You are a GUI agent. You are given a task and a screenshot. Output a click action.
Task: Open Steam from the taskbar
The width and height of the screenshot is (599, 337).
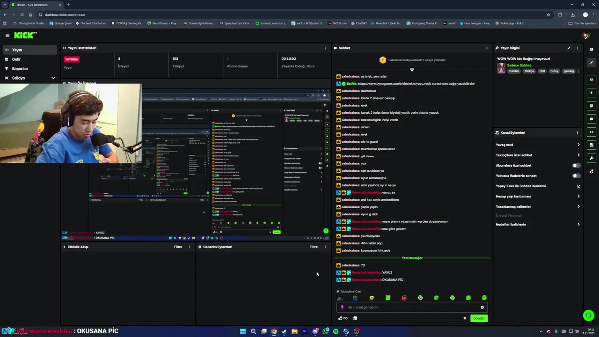coord(284,331)
